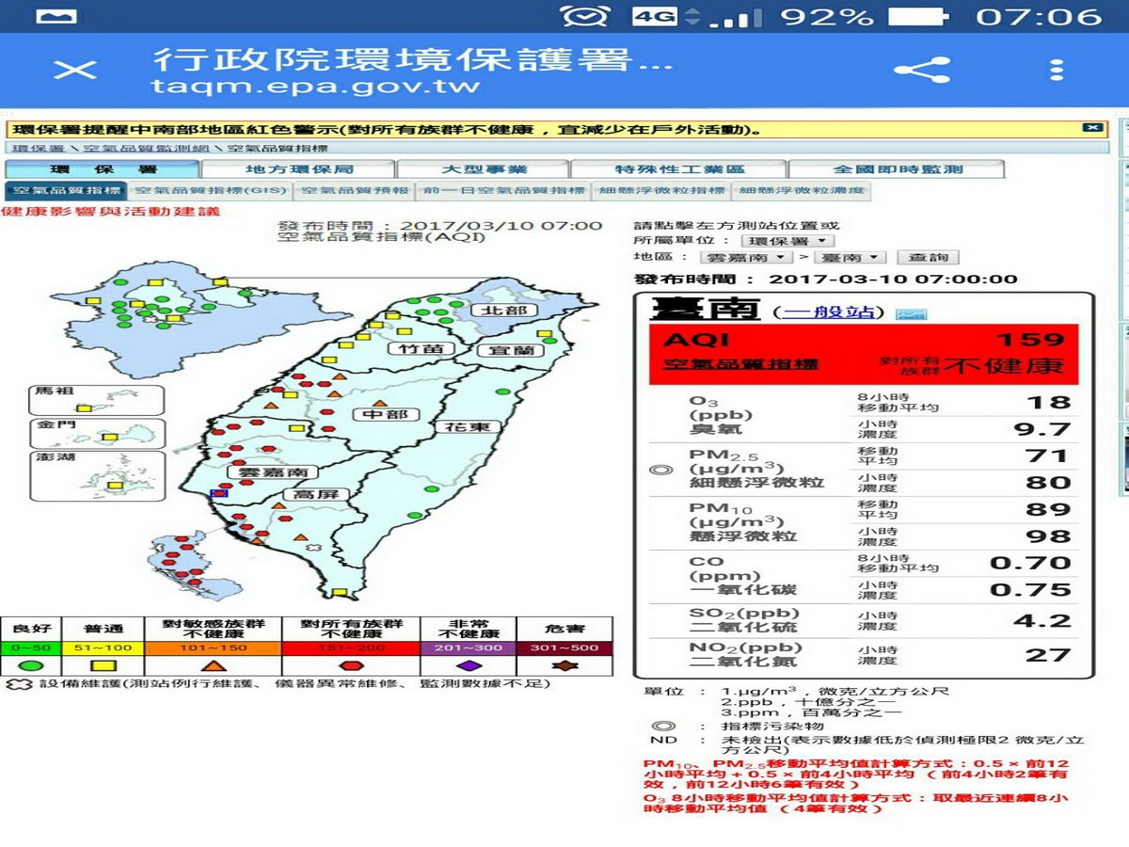Select the 中部 region label on map
Viewport: 1129px width, 847px height.
385,415
